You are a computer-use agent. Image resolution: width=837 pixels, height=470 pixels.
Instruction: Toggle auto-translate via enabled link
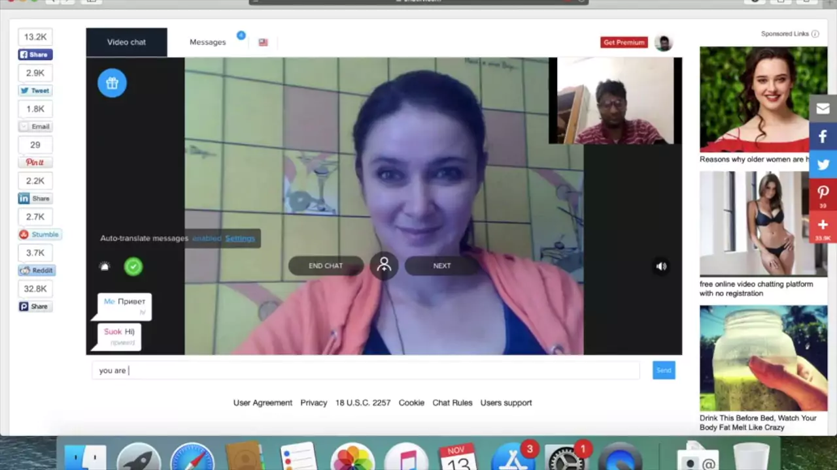pyautogui.click(x=207, y=238)
